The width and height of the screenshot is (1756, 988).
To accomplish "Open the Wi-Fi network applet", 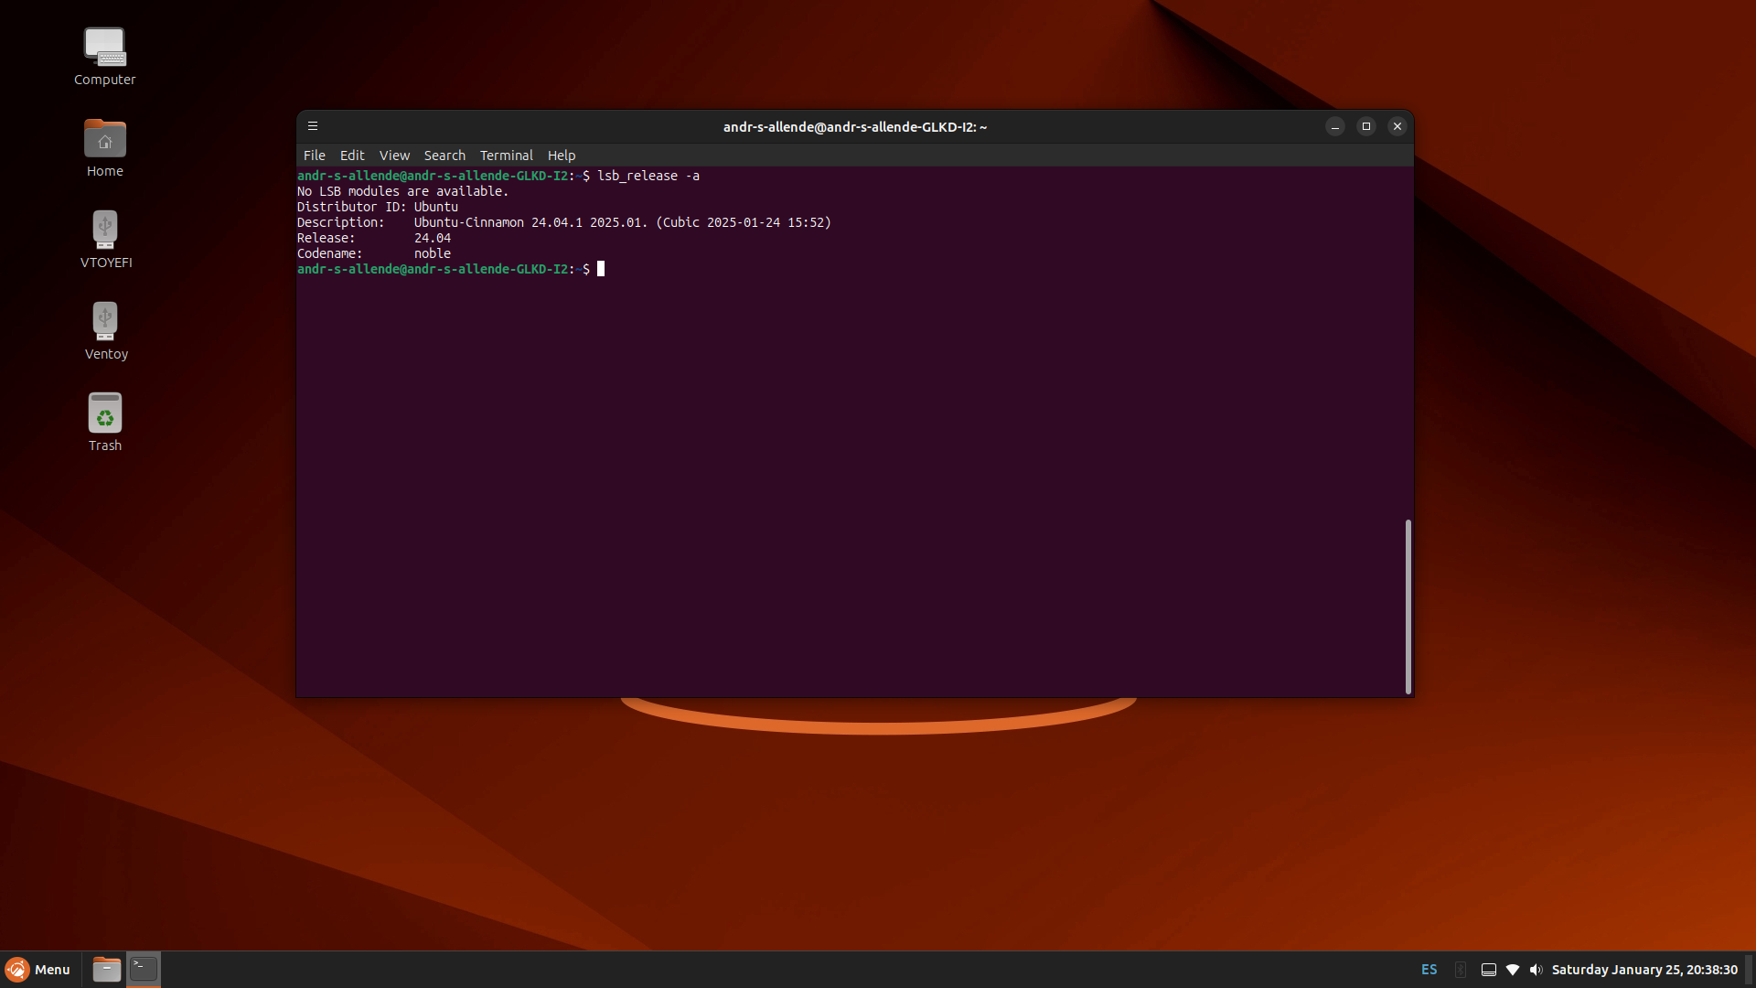I will point(1513,970).
